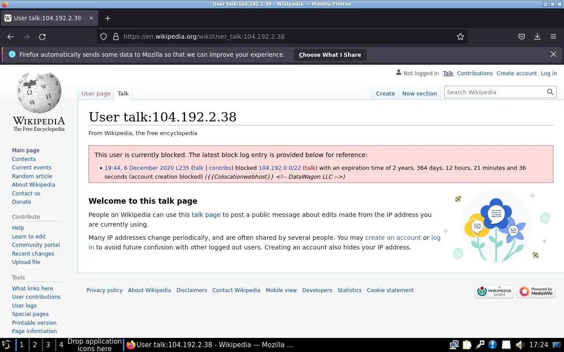The image size is (564, 352).
Task: Open the Create tab
Action: 385,93
